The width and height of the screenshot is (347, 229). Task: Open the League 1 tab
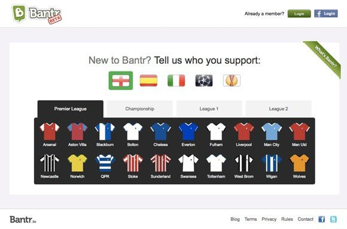(209, 109)
